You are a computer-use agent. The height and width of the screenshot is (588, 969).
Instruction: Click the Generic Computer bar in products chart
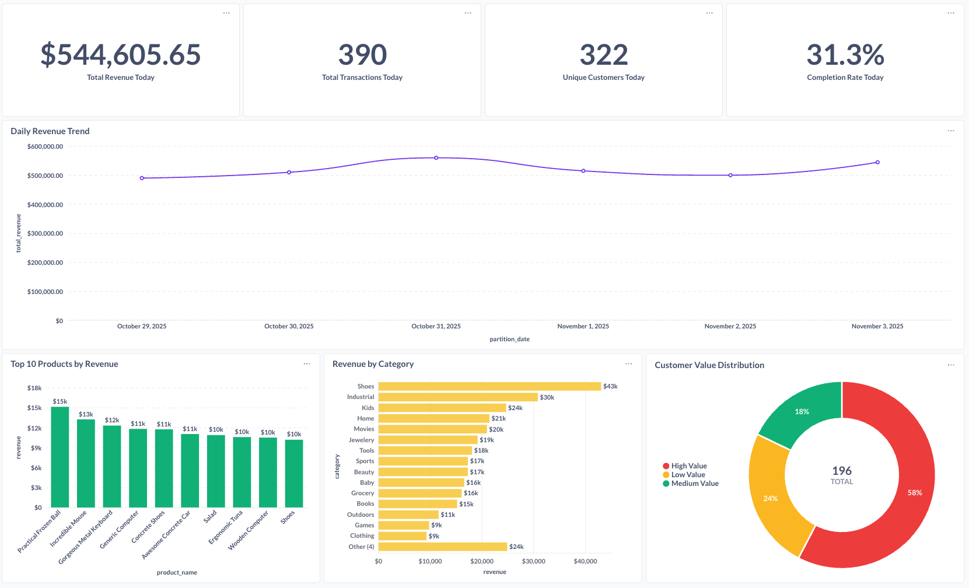click(138, 468)
